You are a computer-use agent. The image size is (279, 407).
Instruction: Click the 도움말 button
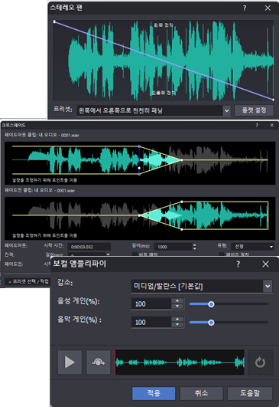pyautogui.click(x=250, y=393)
